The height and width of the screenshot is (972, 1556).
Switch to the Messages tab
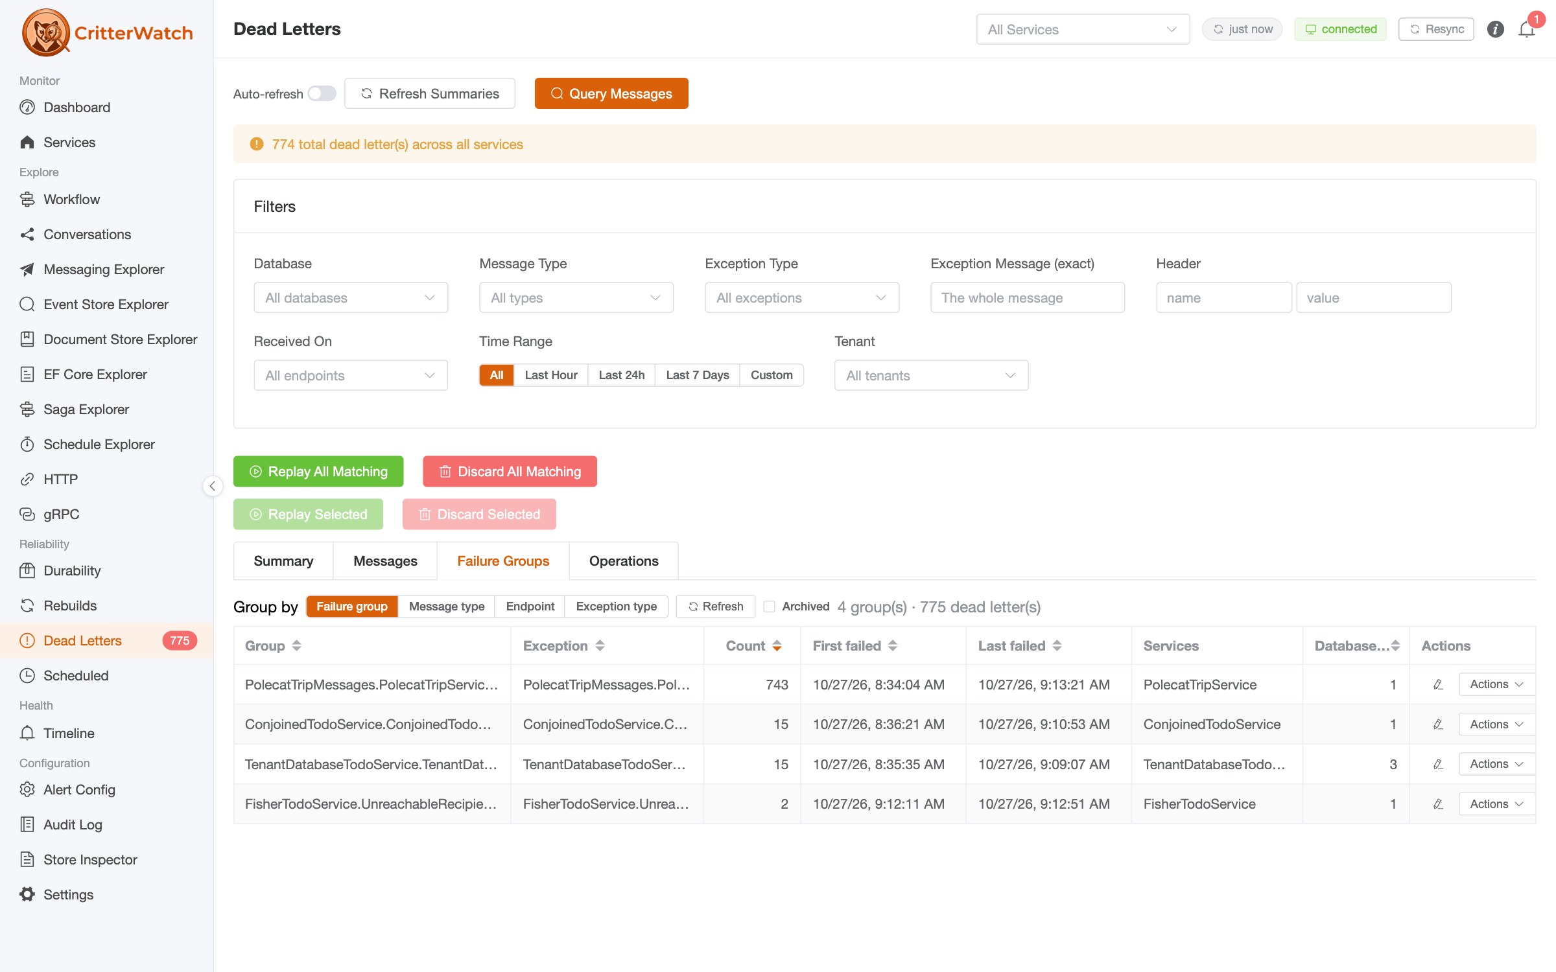click(x=385, y=561)
